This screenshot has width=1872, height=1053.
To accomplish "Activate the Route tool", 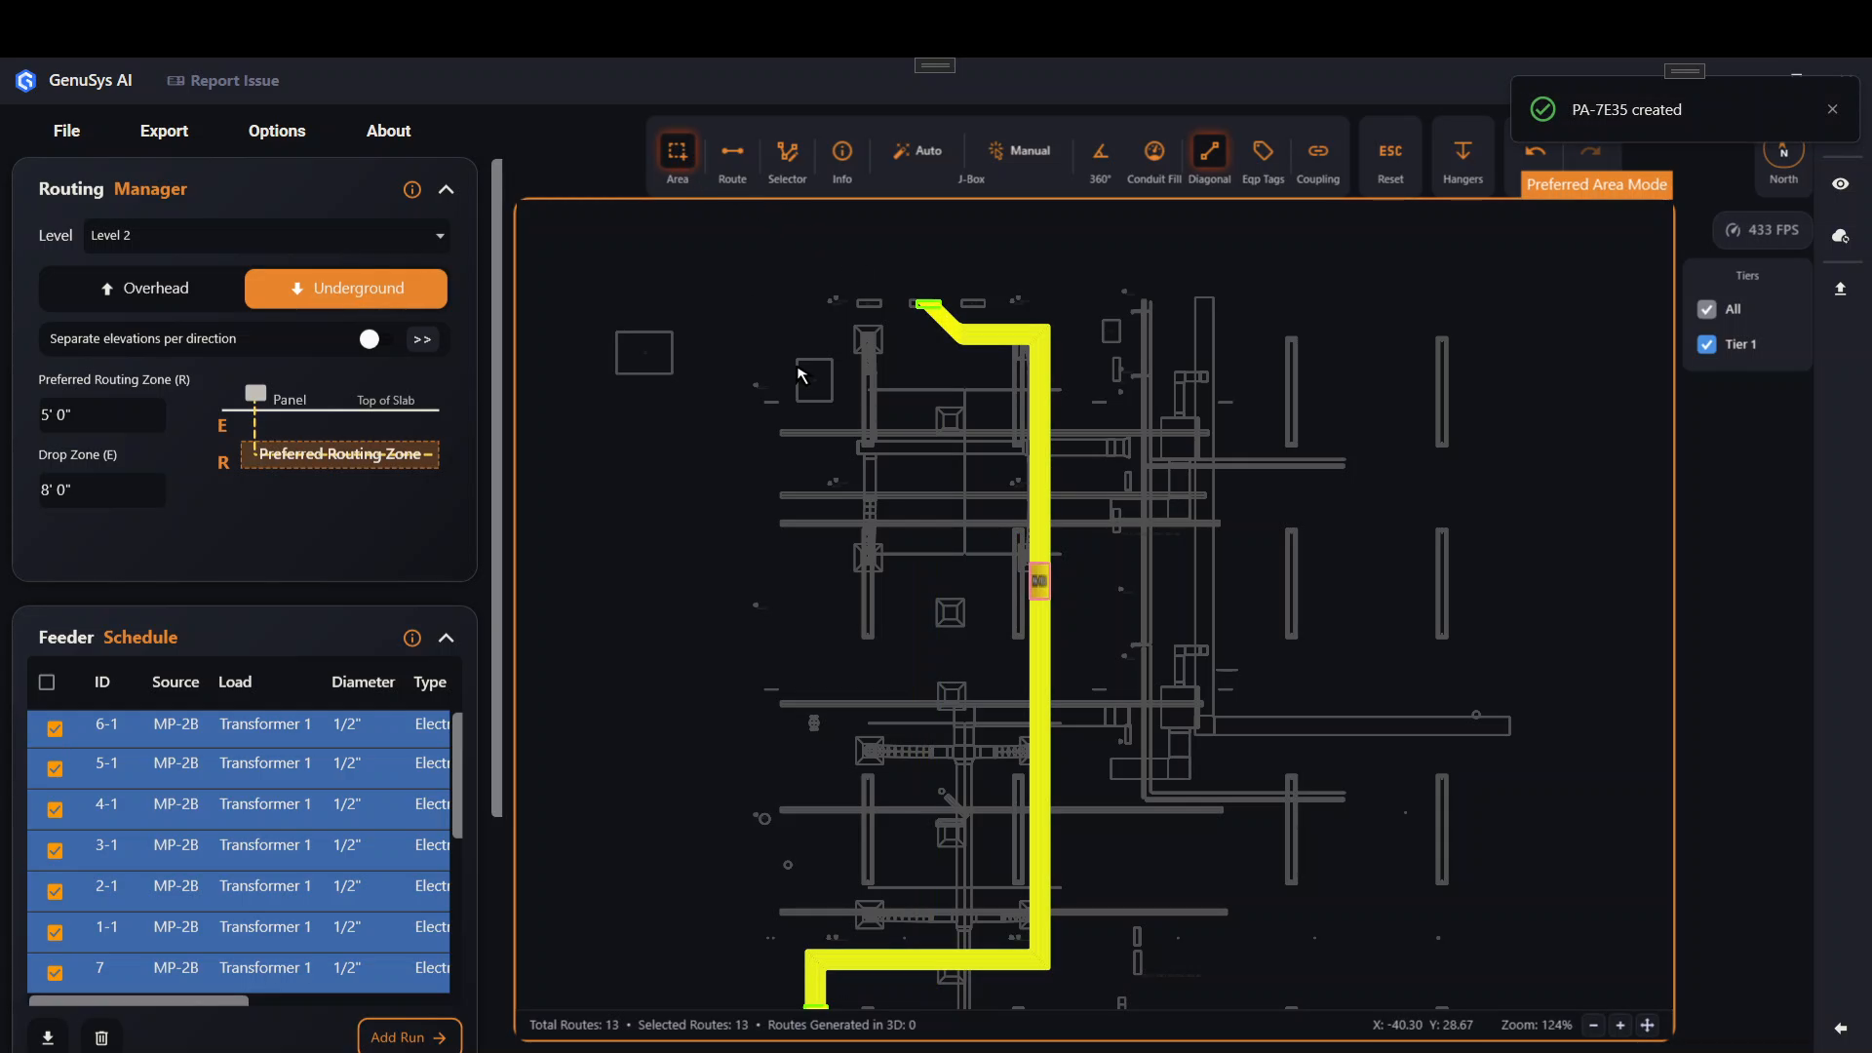I will click(732, 159).
